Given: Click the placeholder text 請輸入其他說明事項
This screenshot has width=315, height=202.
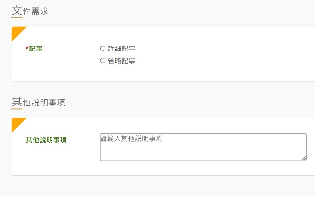Looking at the screenshot, I should 131,138.
